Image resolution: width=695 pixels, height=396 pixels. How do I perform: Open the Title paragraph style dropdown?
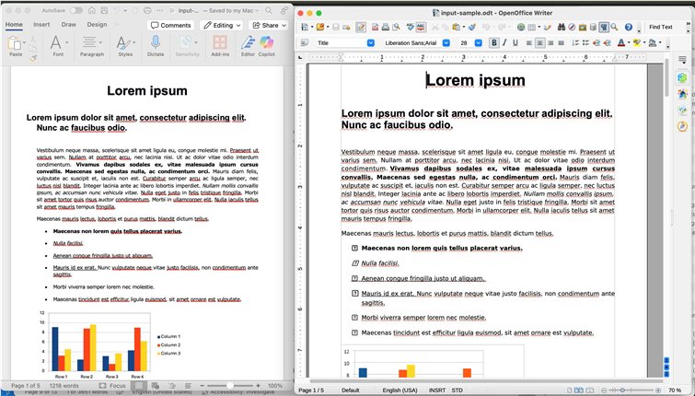coord(371,42)
